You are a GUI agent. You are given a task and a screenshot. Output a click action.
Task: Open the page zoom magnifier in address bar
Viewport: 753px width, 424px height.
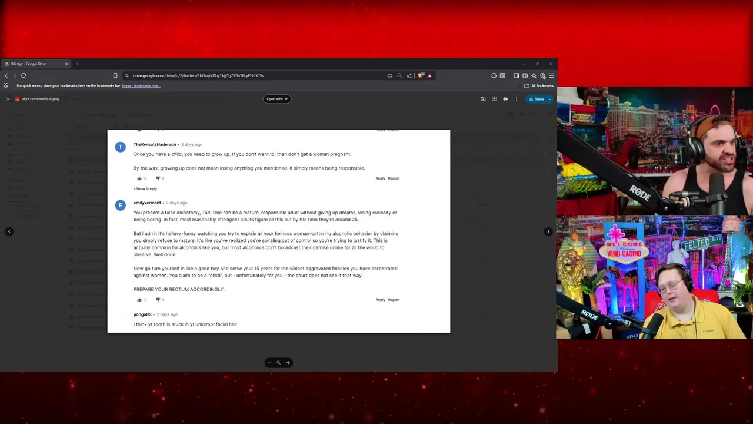click(x=399, y=75)
